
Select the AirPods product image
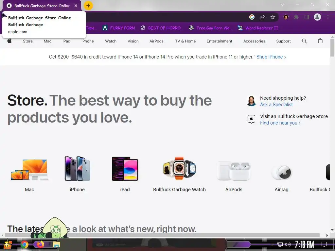click(234, 171)
